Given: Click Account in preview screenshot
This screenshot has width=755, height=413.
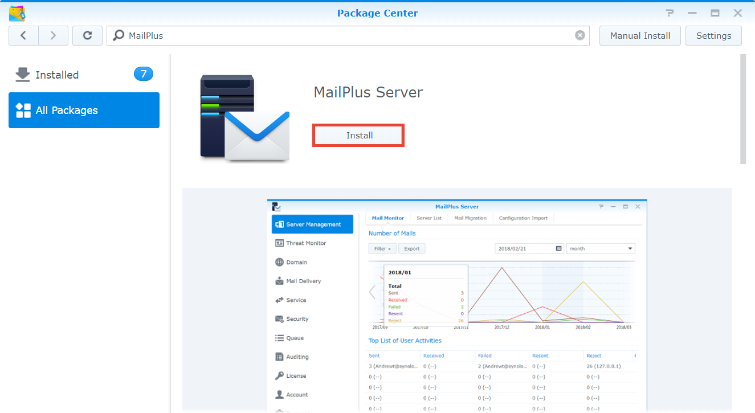Looking at the screenshot, I should pos(297,395).
